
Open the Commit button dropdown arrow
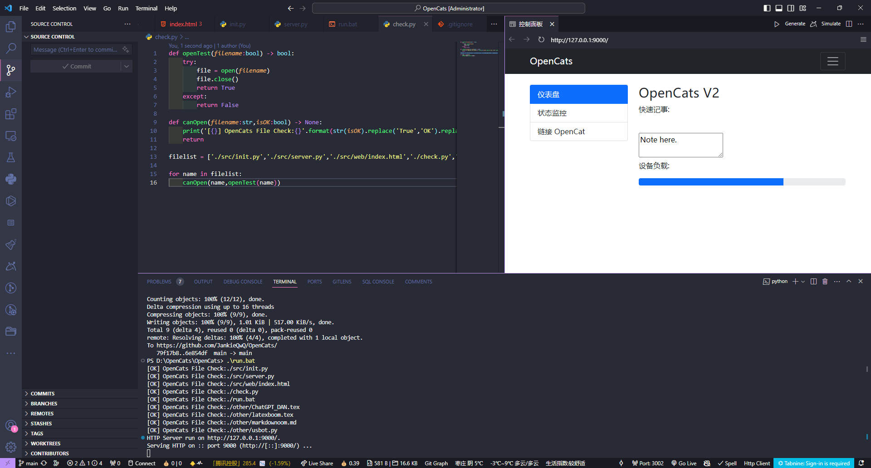coord(127,66)
